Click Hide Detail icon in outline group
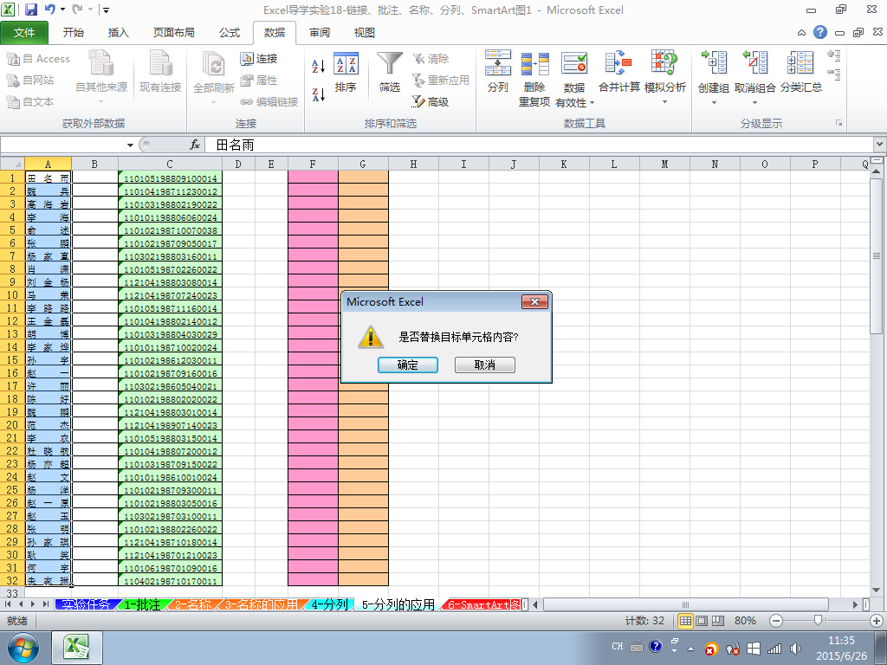 coord(834,74)
